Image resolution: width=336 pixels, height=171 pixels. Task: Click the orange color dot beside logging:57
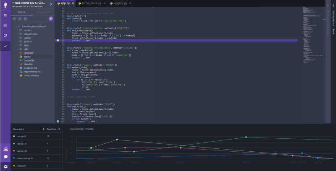(14, 166)
